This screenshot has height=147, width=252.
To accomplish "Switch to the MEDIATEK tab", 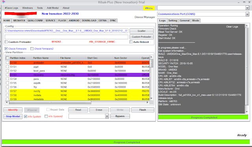I will click(x=19, y=20).
